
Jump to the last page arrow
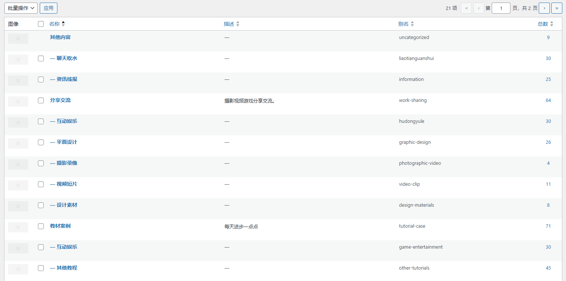tap(556, 8)
